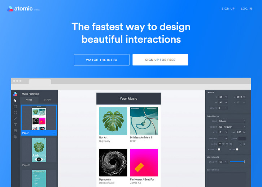The image size is (262, 187).
Task: Select the Ellipse shape tool
Action: coord(15,113)
